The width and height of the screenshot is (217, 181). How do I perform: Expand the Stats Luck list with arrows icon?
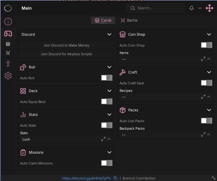[103, 139]
